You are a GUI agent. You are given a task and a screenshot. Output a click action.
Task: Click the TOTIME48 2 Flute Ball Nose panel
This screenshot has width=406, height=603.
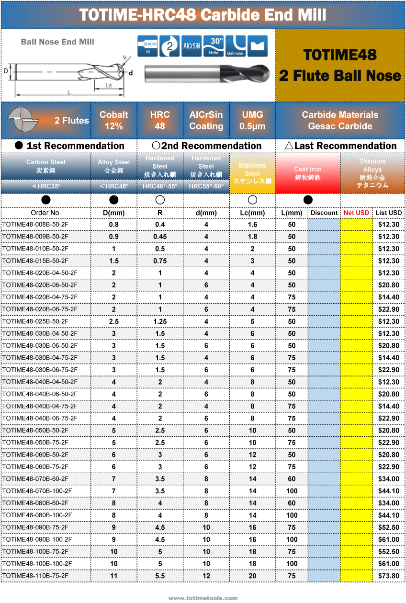tap(340, 66)
